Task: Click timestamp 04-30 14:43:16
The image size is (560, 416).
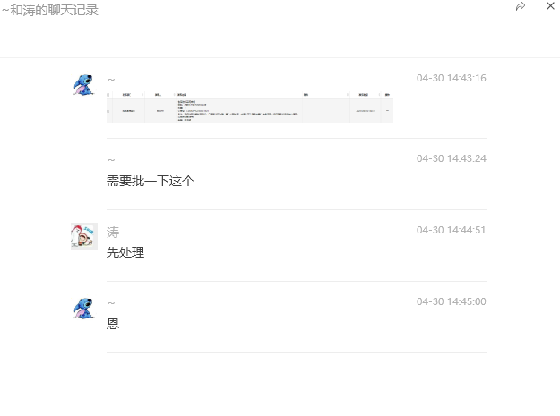Action: (x=451, y=78)
